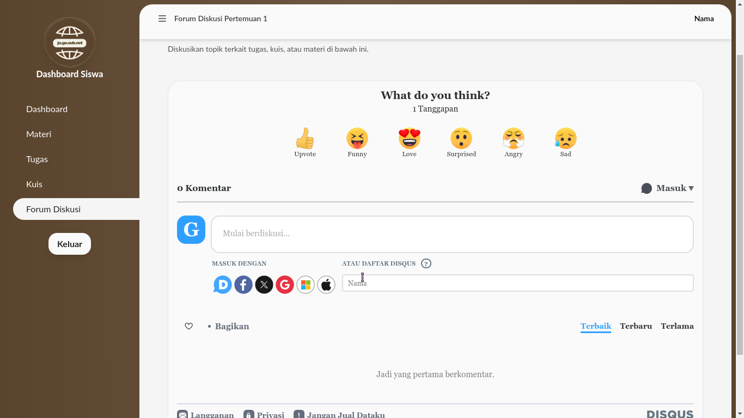The image size is (744, 418).
Task: Open Materi in the sidebar
Action: click(39, 134)
